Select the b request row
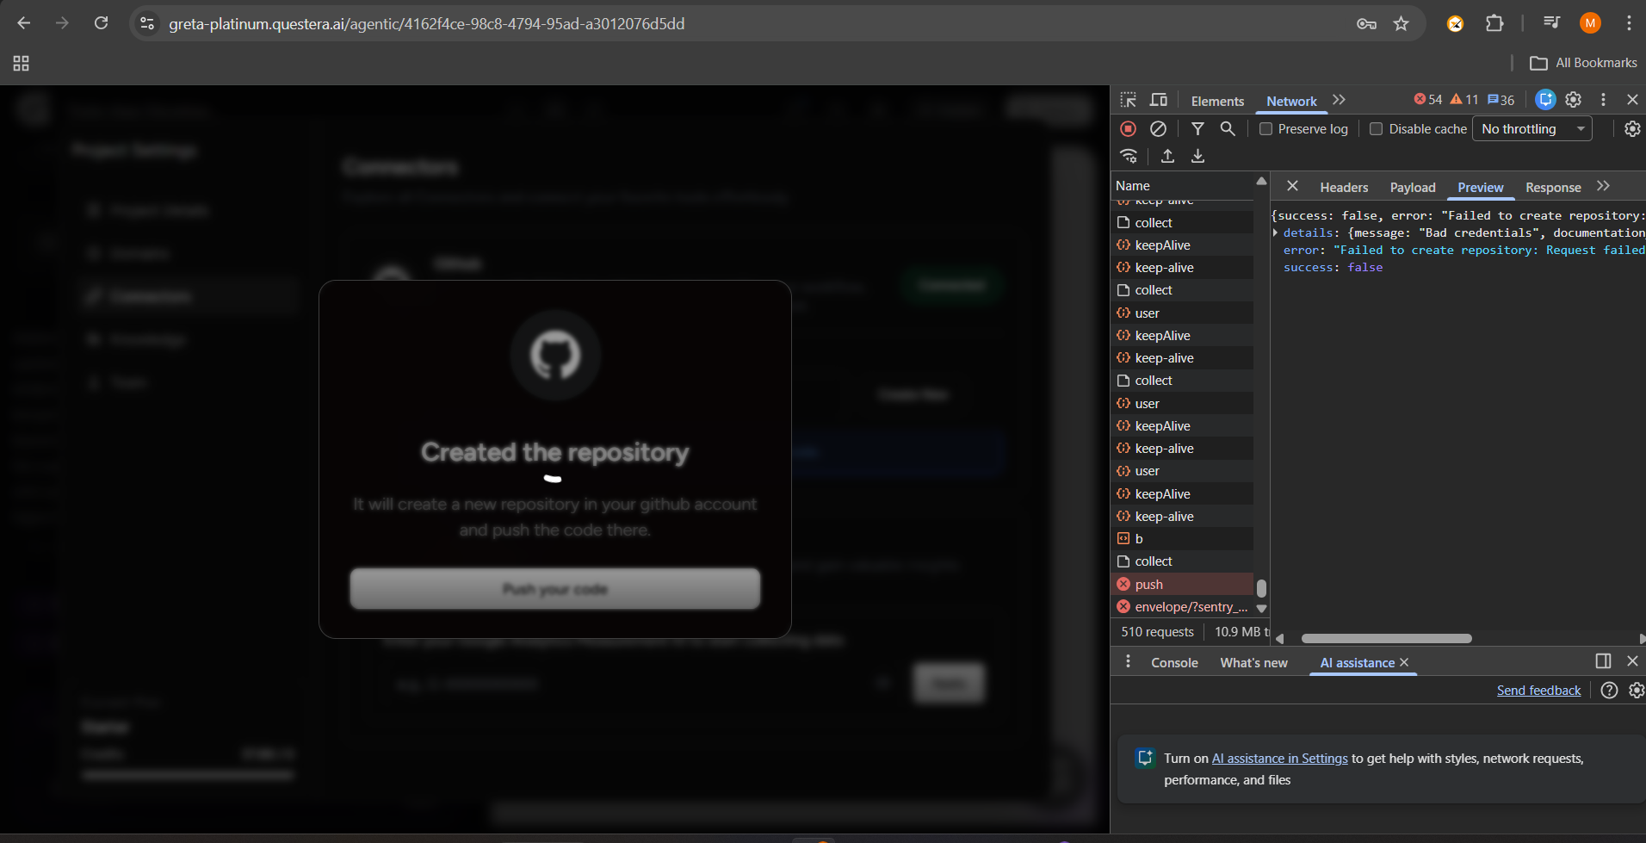This screenshot has width=1646, height=843. tap(1182, 539)
